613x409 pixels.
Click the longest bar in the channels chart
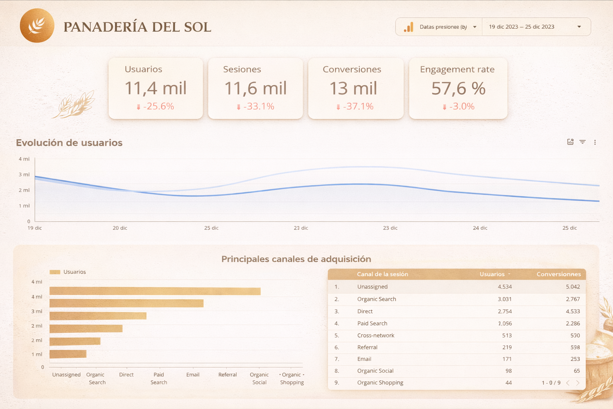155,291
